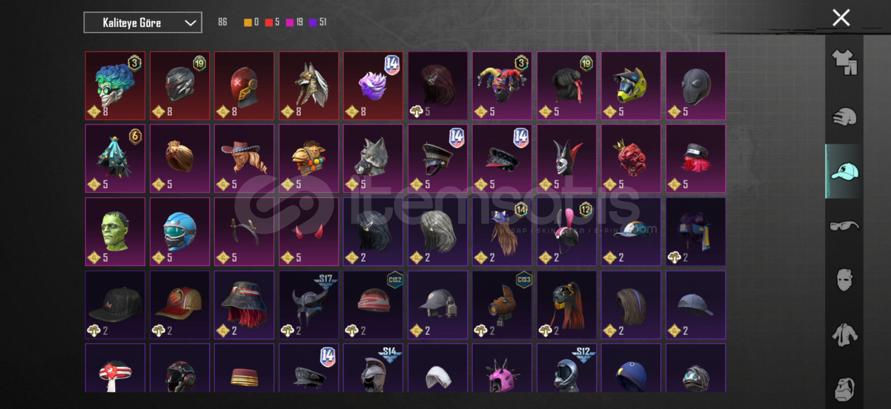Viewport: 891px width, 409px height.
Task: Select the grey wolf head item
Action: click(373, 158)
